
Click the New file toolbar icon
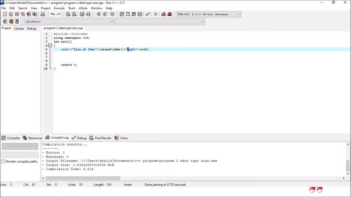5,14
